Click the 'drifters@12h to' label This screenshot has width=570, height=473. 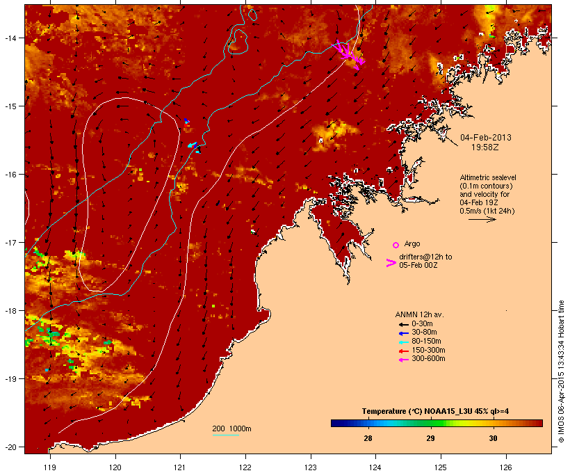click(x=425, y=257)
